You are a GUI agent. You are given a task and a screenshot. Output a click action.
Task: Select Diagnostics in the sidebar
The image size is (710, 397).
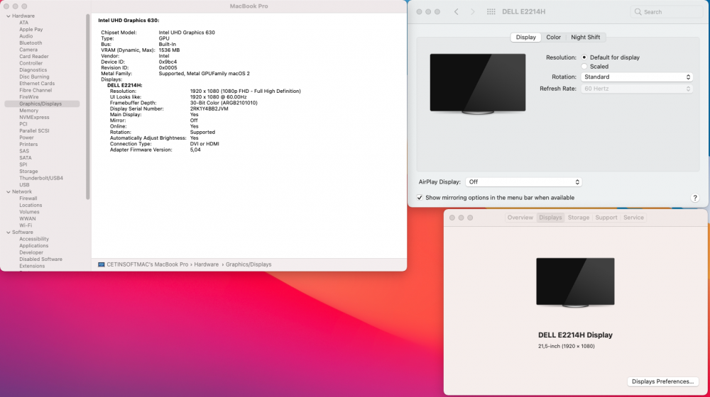coord(33,70)
